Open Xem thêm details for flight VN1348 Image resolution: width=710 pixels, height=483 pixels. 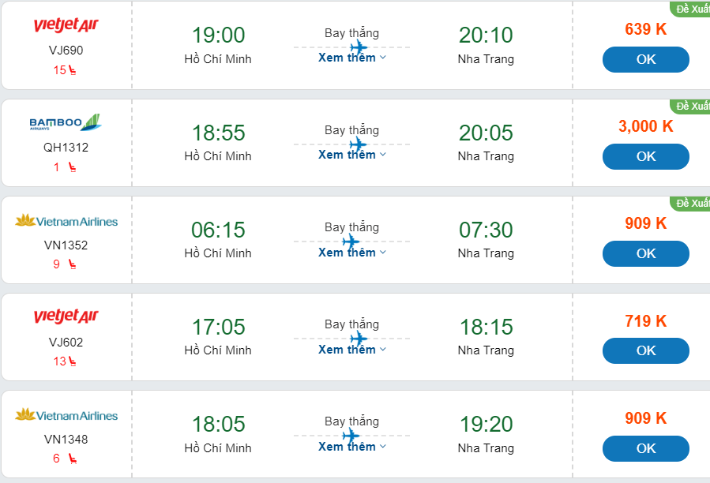coord(352,447)
